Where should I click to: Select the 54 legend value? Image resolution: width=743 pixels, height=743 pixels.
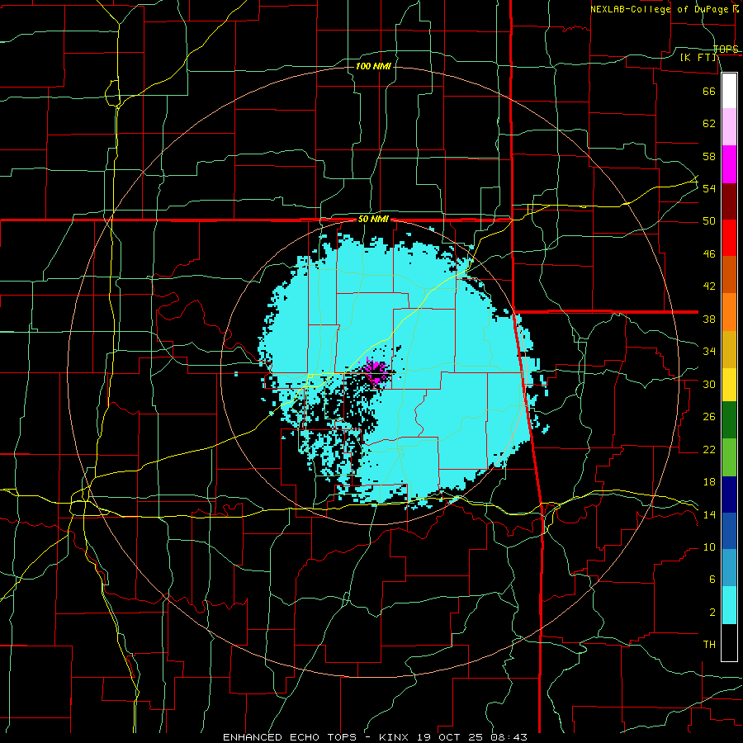coord(709,188)
